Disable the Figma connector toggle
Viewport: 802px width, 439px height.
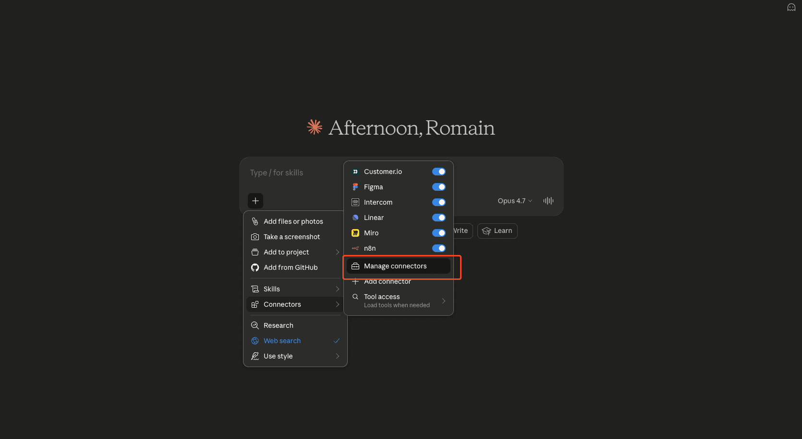tap(438, 186)
